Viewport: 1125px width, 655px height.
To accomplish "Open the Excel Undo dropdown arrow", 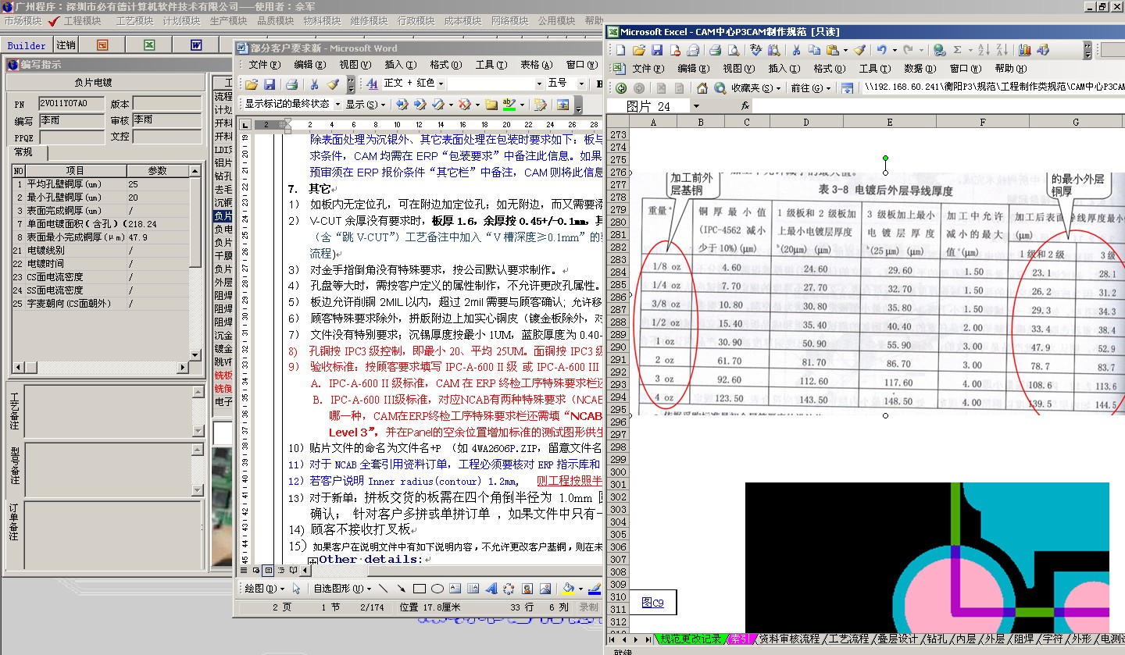I will tap(895, 50).
